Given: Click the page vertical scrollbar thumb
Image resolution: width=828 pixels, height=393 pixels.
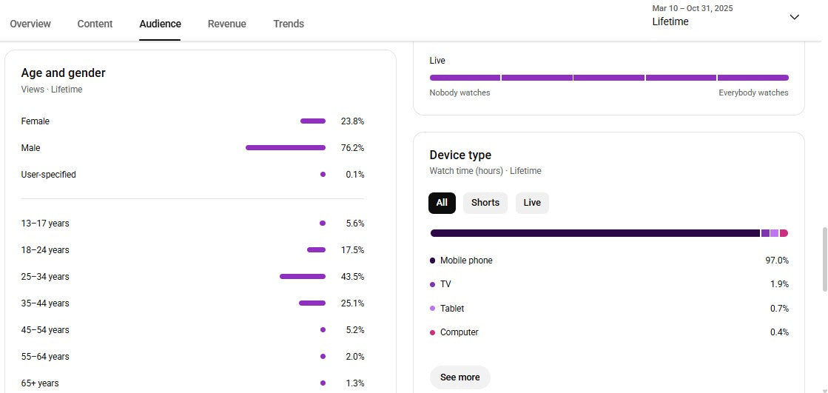Looking at the screenshot, I should (x=825, y=259).
